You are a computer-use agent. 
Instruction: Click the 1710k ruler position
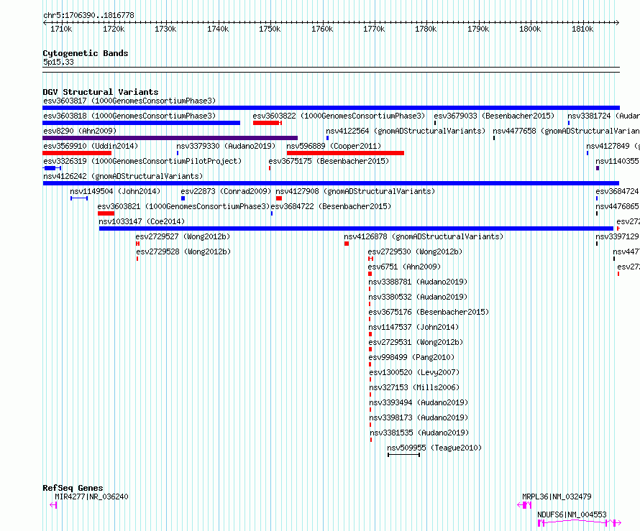pos(61,29)
